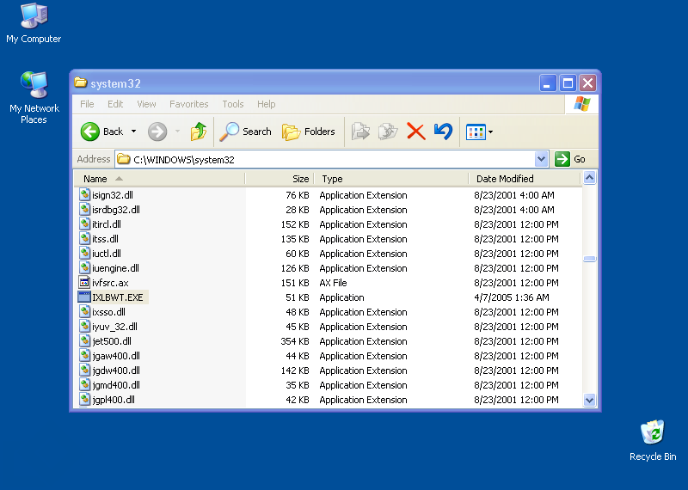The height and width of the screenshot is (490, 688).
Task: Click the vertical scrollbar thumb
Action: click(589, 259)
